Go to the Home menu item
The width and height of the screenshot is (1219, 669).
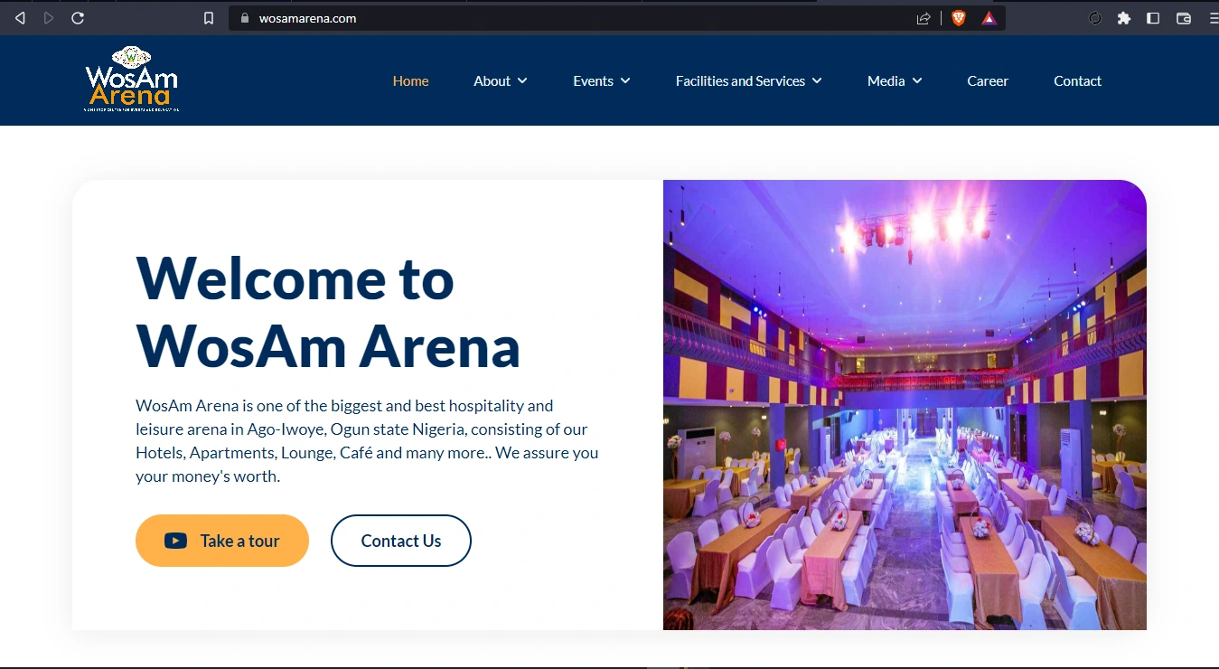pos(410,81)
